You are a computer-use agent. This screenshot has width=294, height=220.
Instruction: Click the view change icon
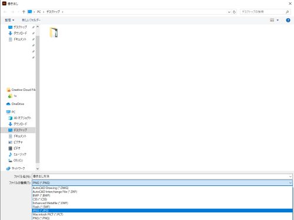coord(272,20)
